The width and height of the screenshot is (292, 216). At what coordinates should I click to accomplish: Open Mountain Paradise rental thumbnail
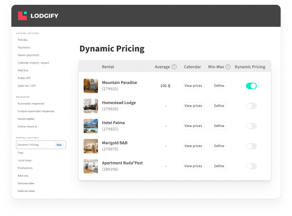pyautogui.click(x=91, y=86)
